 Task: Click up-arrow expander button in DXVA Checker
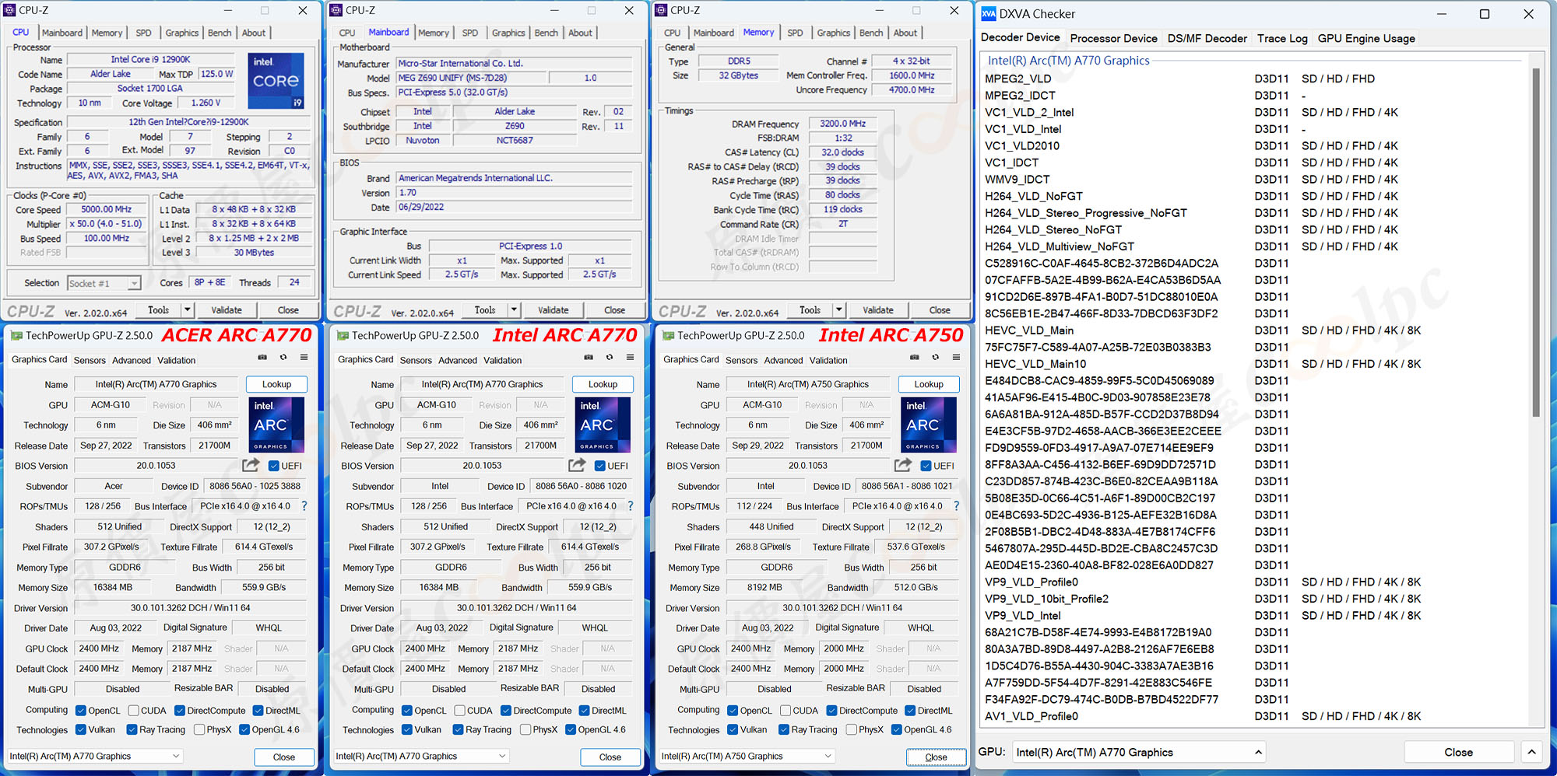pyautogui.click(x=1531, y=752)
